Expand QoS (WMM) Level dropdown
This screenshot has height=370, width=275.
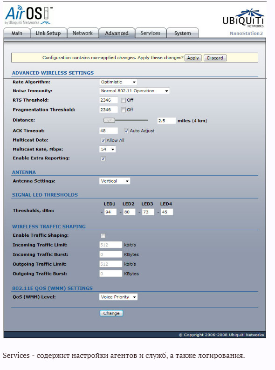pos(118,297)
